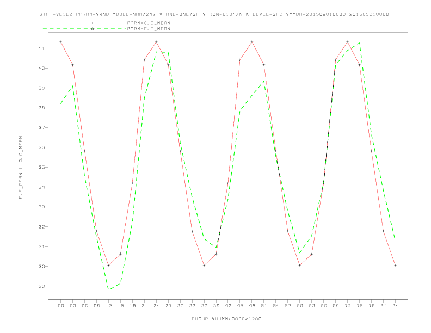Click the 36 y-axis tick label
Viewport: 431px width, 333px height.
(x=41, y=147)
